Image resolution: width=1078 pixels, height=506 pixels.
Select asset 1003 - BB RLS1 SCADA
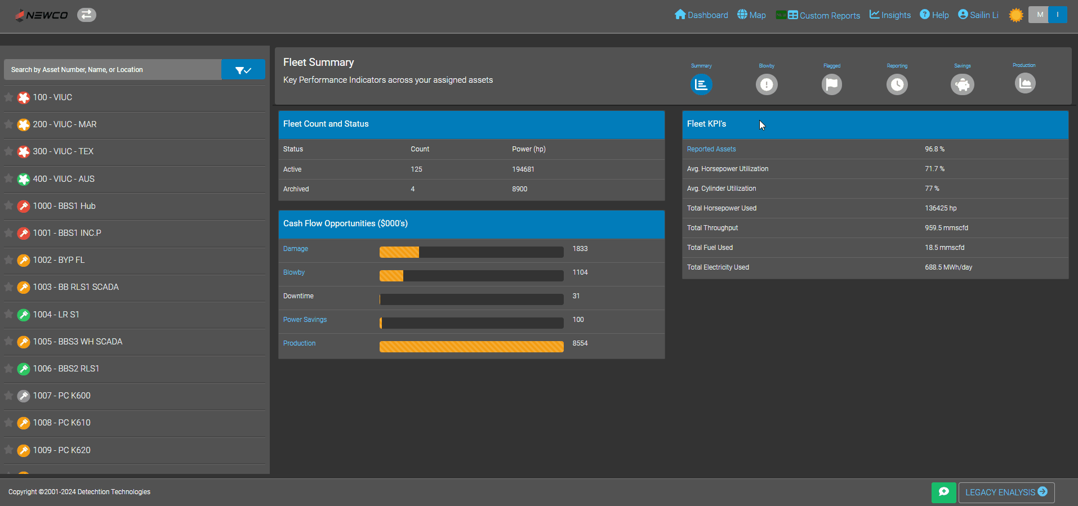click(x=76, y=287)
